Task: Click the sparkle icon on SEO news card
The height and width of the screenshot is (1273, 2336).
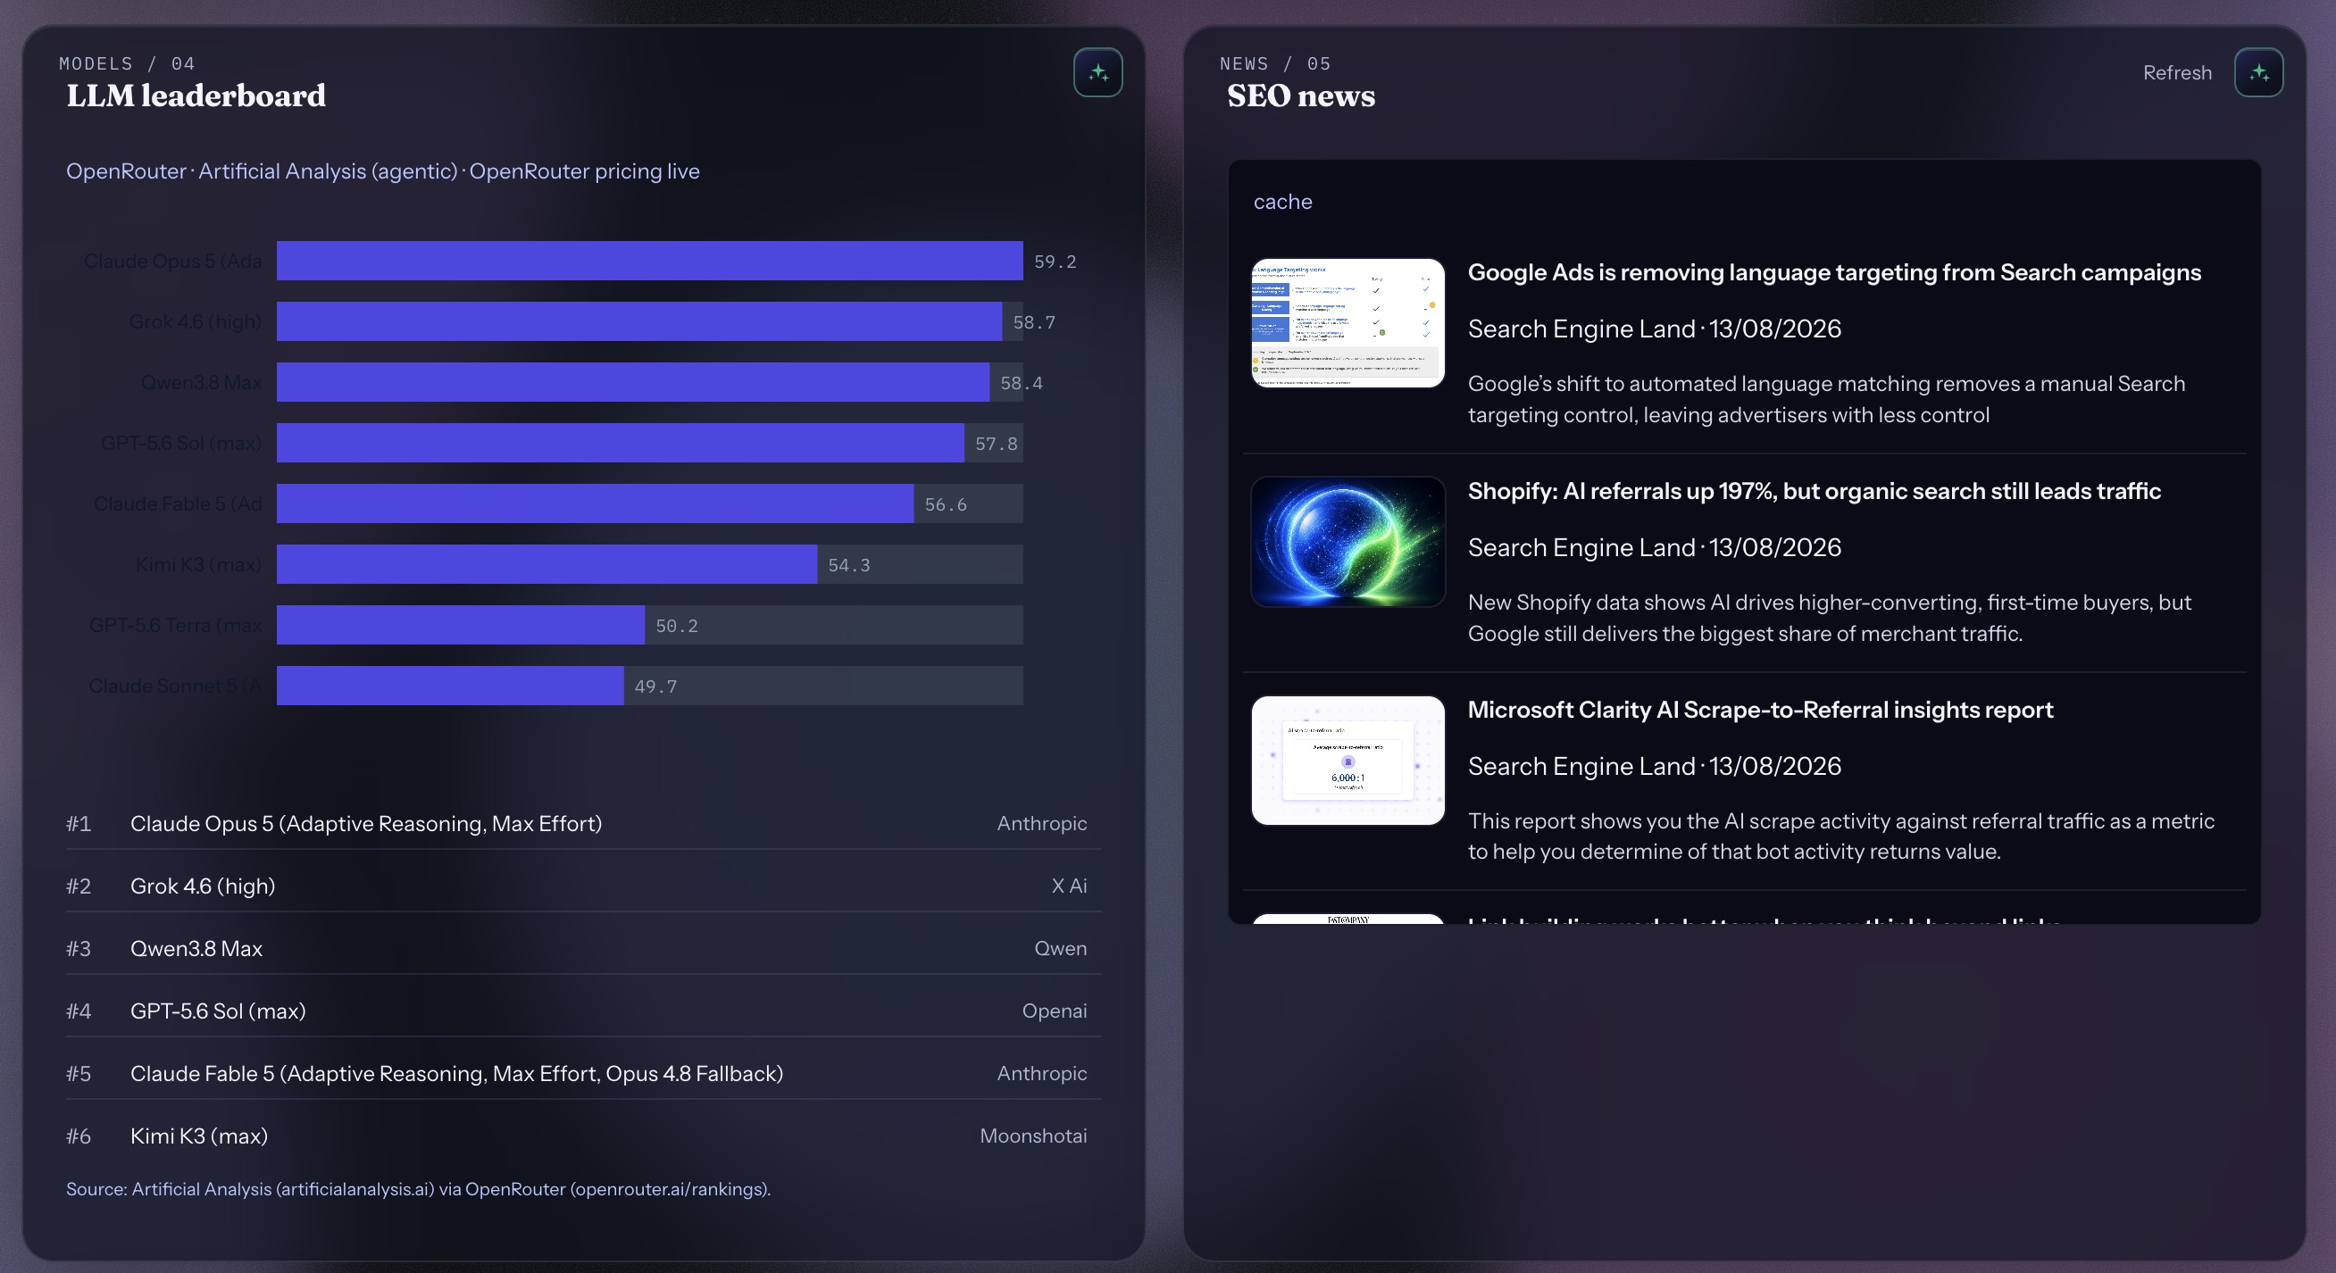Action: click(x=2258, y=72)
